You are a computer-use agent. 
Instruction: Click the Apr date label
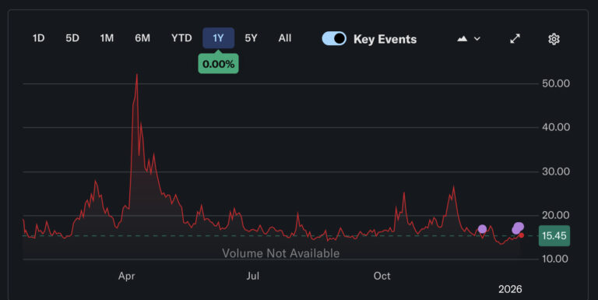click(x=127, y=276)
